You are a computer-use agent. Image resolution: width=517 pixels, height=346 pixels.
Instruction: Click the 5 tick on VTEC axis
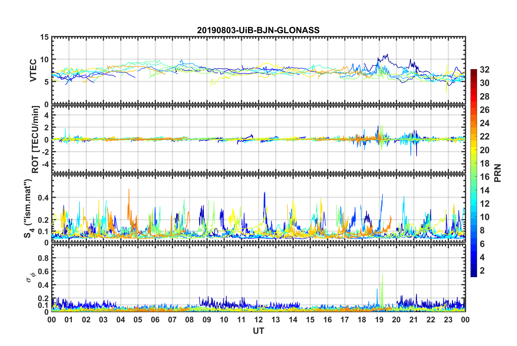coord(46,82)
